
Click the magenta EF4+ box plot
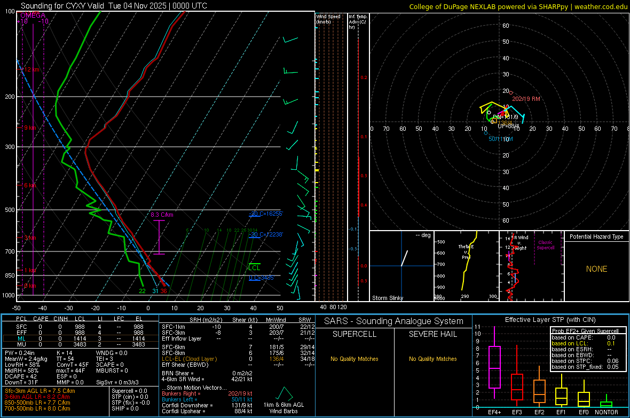tap(494, 363)
